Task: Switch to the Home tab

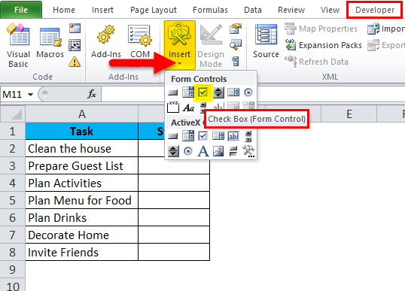Action: click(x=64, y=10)
